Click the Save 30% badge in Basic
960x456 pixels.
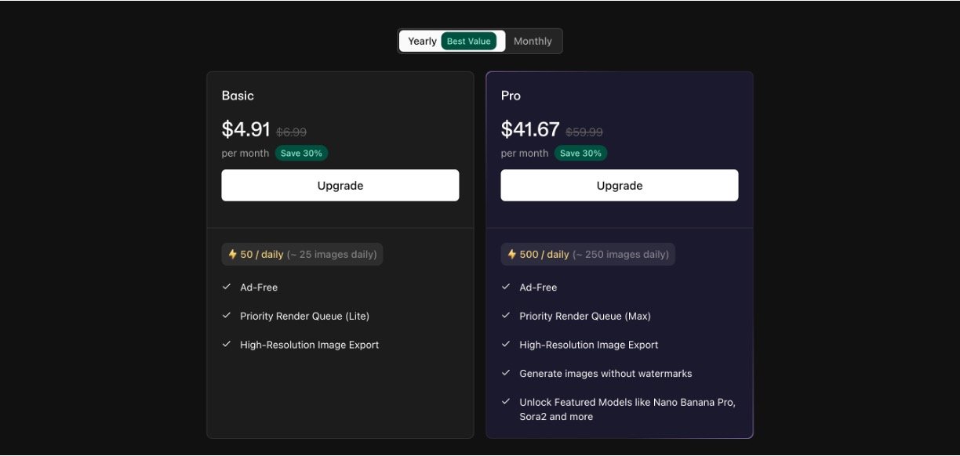(x=301, y=154)
